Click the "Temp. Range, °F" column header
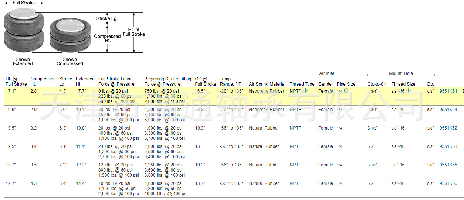Screen dimensions: 464x200 pyautogui.click(x=230, y=82)
